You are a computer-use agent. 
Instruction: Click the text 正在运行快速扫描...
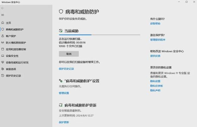[x=70, y=39]
